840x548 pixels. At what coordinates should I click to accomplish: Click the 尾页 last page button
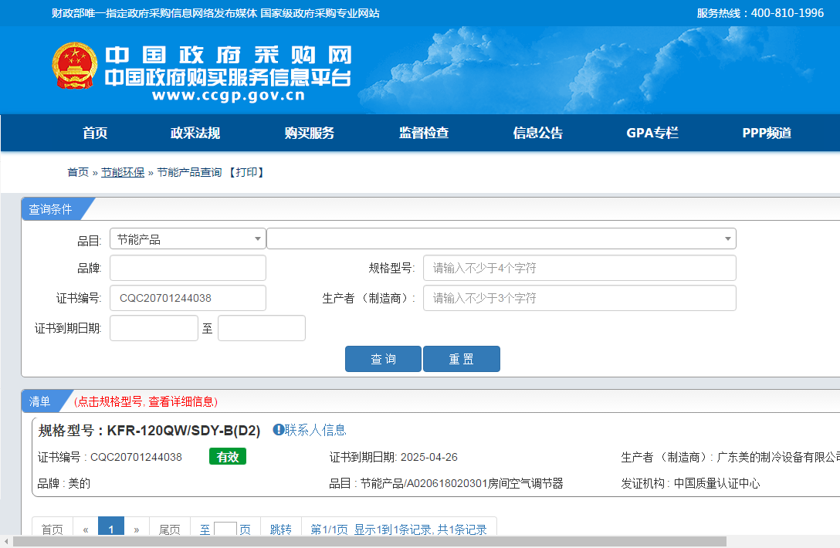click(170, 526)
